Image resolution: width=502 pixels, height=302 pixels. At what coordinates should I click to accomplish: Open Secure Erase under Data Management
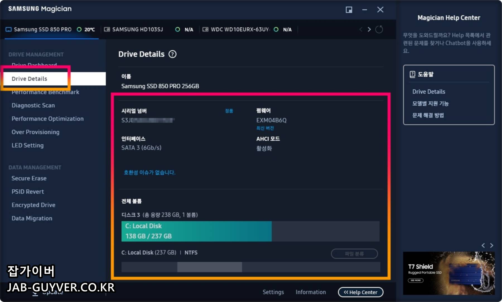pos(29,178)
